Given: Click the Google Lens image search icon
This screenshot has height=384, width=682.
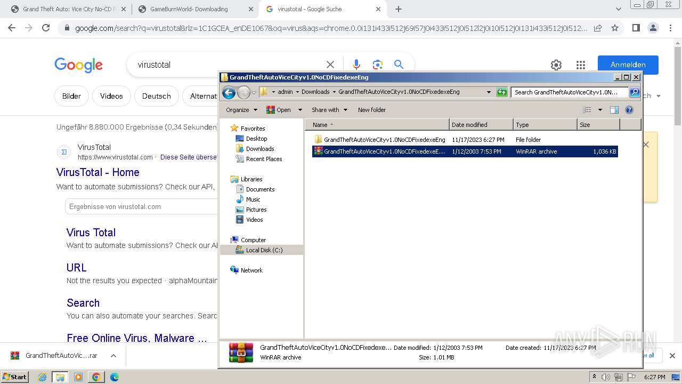Looking at the screenshot, I should click(x=378, y=65).
